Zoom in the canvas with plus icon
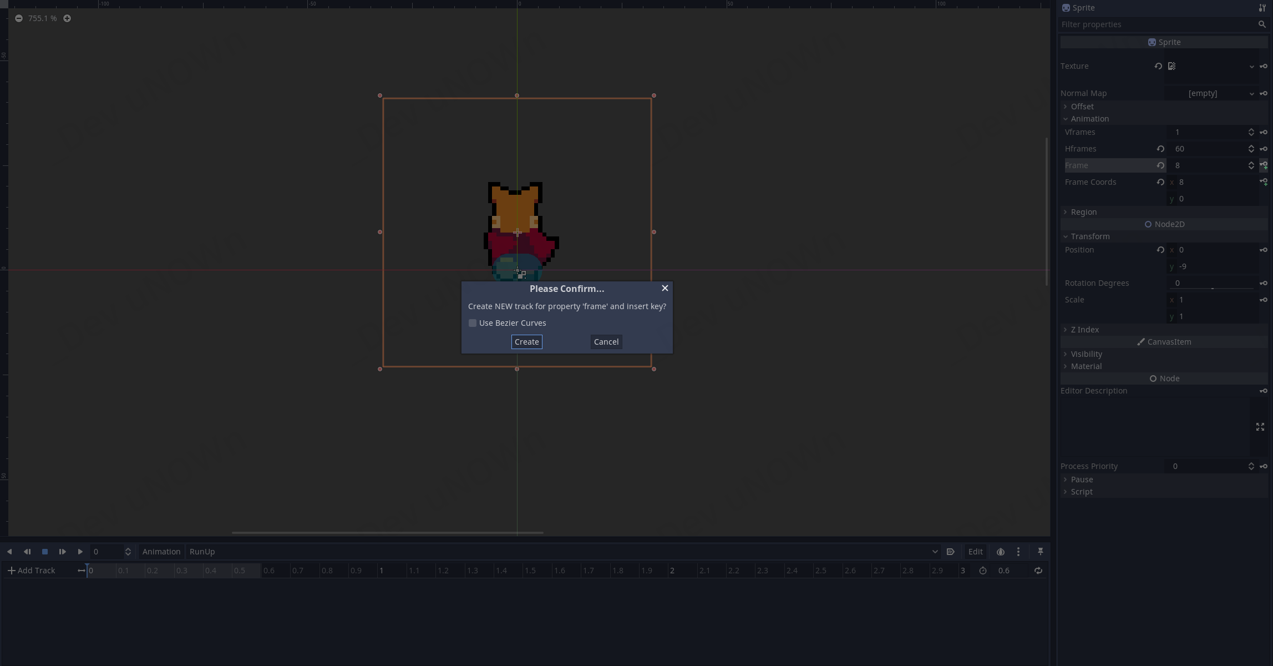Viewport: 1273px width, 666px height. pyautogui.click(x=67, y=18)
